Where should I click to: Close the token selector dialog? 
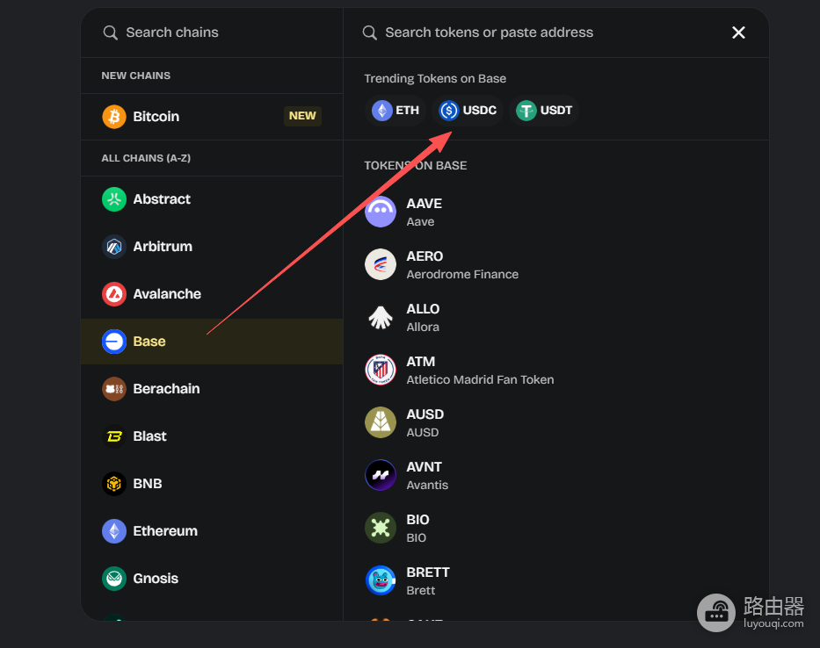[x=738, y=32]
